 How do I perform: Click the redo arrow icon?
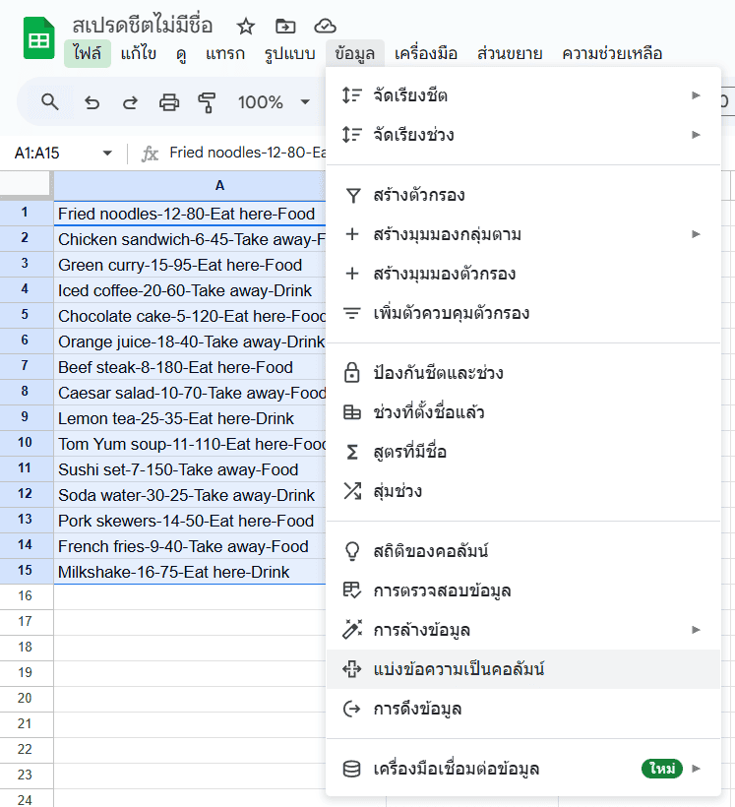pyautogui.click(x=130, y=102)
